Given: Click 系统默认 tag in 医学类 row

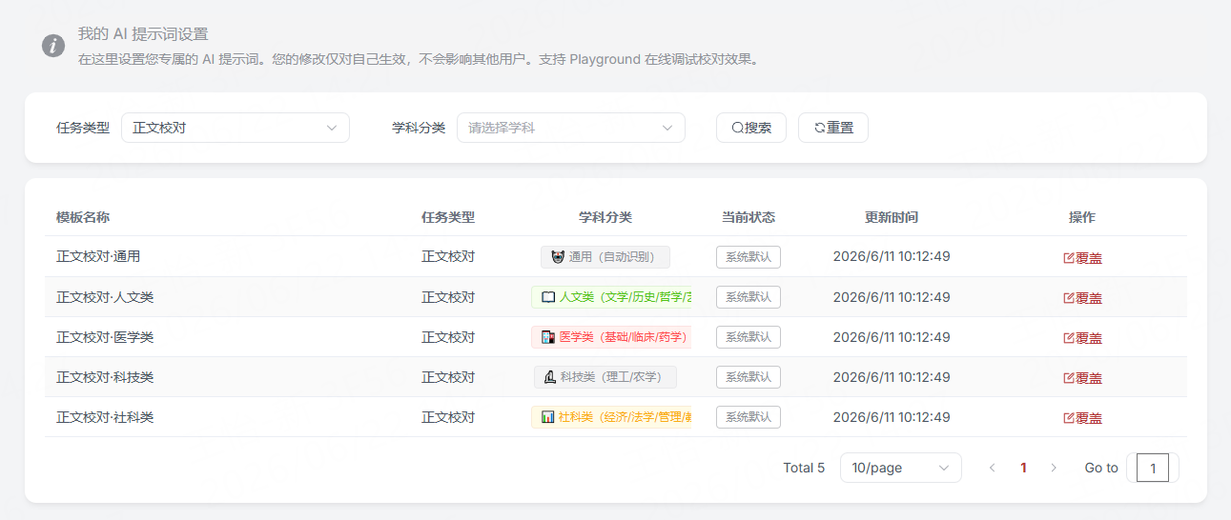Looking at the screenshot, I should pos(749,337).
